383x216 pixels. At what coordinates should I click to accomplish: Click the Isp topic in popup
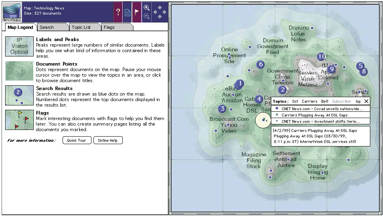358,101
